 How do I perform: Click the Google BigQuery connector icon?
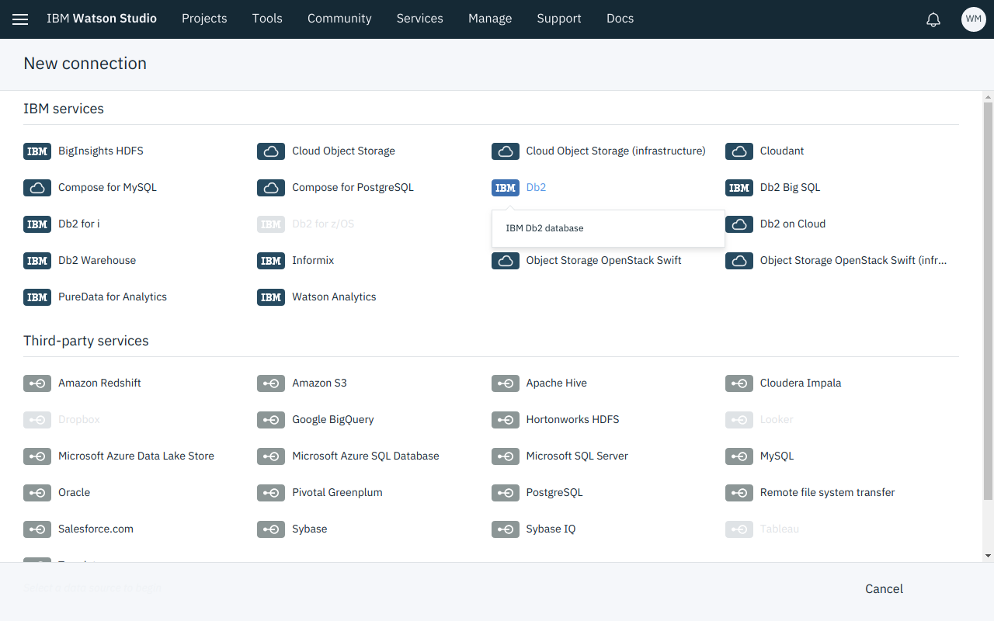[271, 420]
